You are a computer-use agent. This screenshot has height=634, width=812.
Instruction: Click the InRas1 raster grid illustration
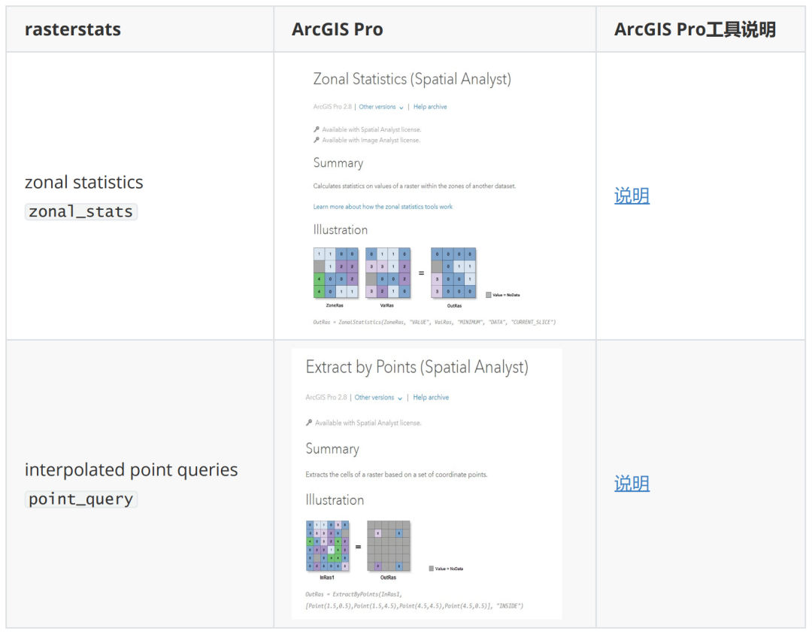click(327, 546)
